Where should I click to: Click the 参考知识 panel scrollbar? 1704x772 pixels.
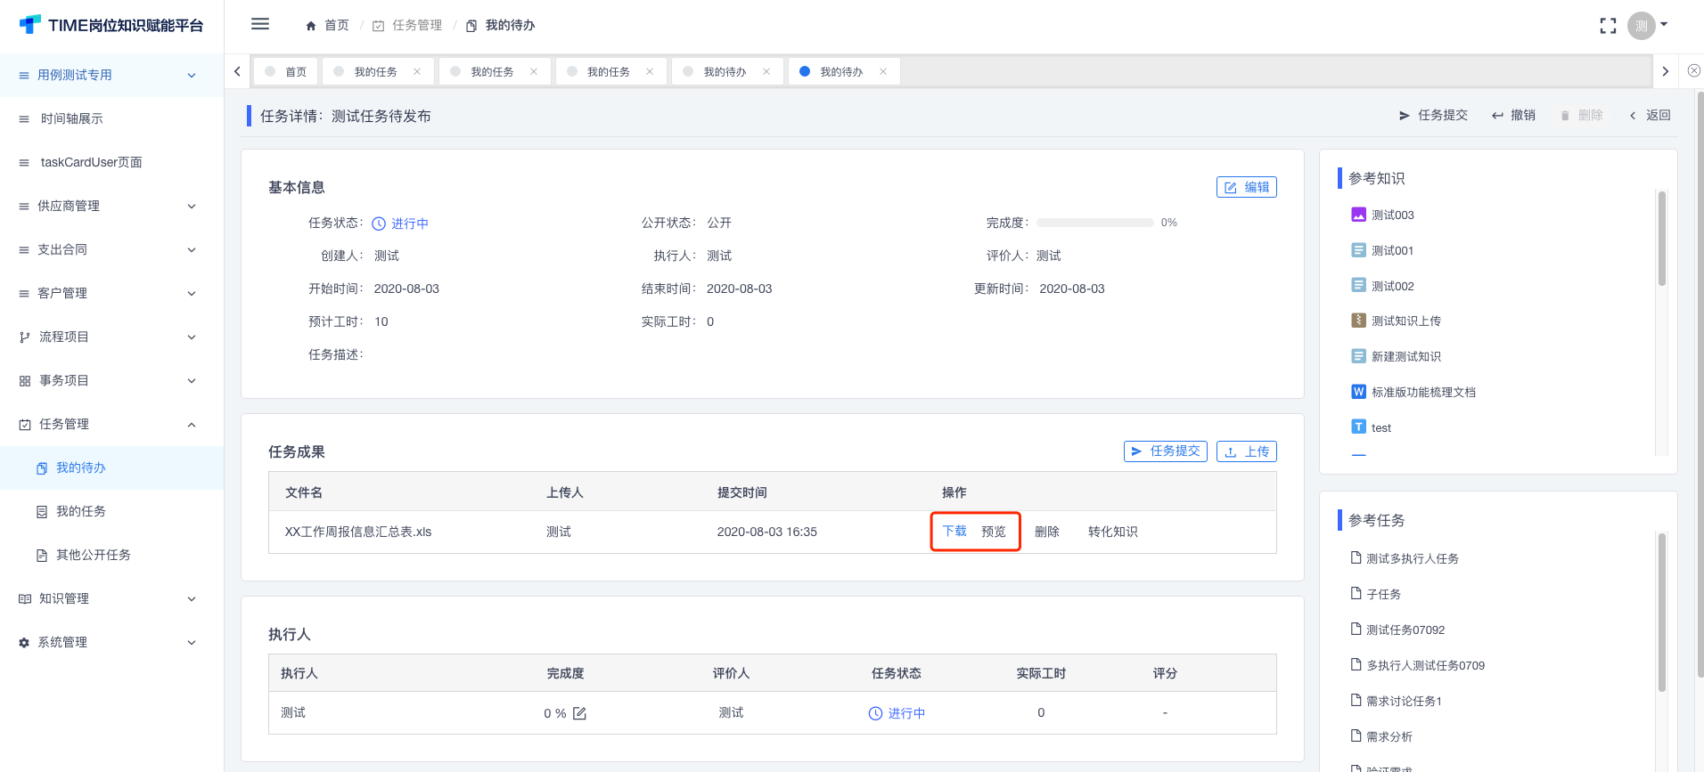click(x=1661, y=239)
